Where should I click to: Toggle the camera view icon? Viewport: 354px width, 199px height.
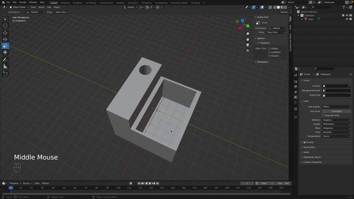248,45
